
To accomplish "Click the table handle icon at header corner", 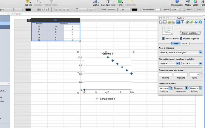I will pos(29,20).
